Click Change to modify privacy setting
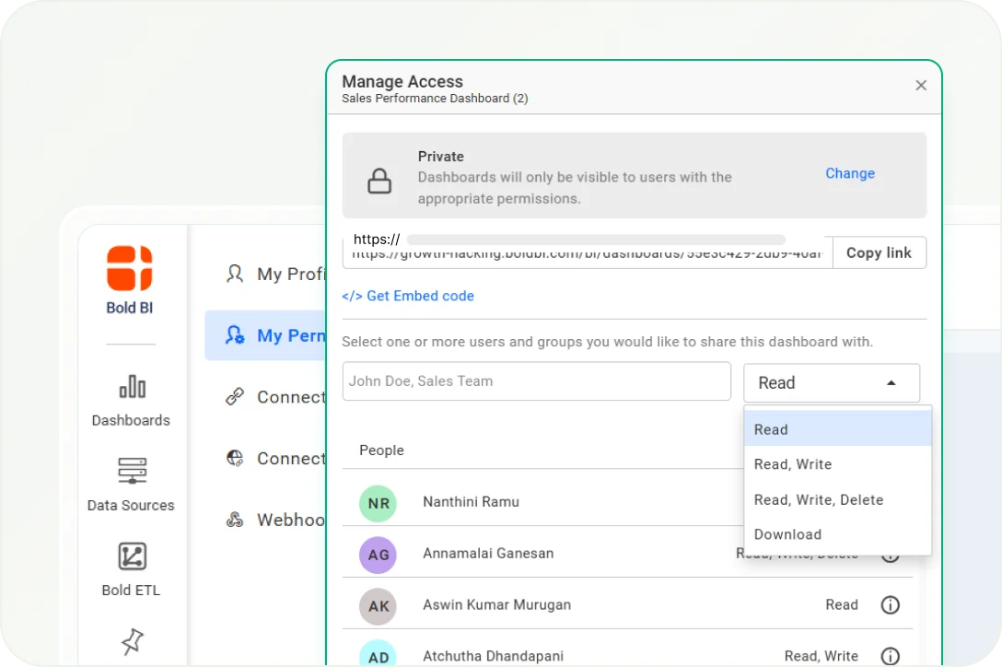1002x667 pixels. tap(849, 173)
